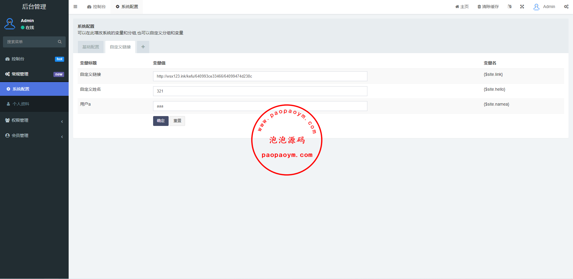Screen dimensions: 573x279
Task: Collapse the 常规管理 menu group
Action: coord(34,74)
